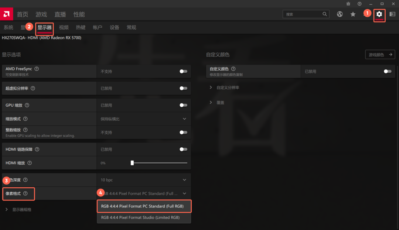The height and width of the screenshot is (230, 399).
Task: Enable 自定义颜色 switch
Action: coord(388,71)
